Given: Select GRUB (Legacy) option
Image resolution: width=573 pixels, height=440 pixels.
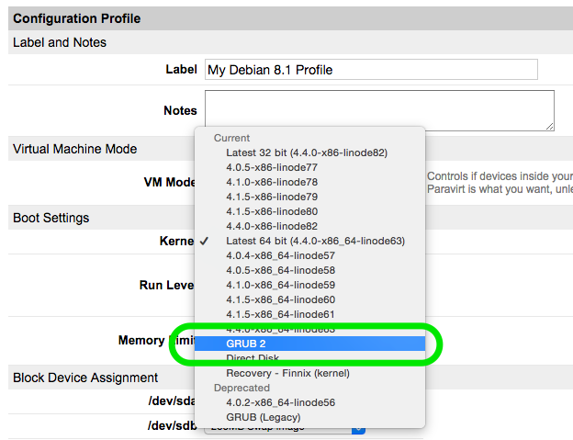Looking at the screenshot, I should point(263,417).
